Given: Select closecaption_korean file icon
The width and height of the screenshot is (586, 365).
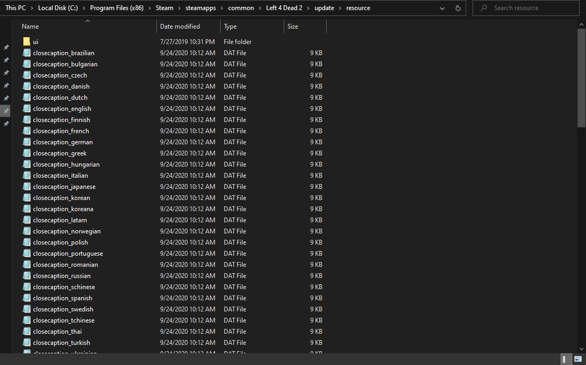Looking at the screenshot, I should tap(27, 197).
